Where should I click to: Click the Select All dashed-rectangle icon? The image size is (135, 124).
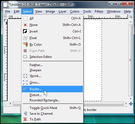coord(25,18)
